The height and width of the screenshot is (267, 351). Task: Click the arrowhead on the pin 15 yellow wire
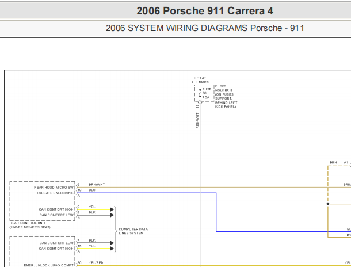coord(112,249)
